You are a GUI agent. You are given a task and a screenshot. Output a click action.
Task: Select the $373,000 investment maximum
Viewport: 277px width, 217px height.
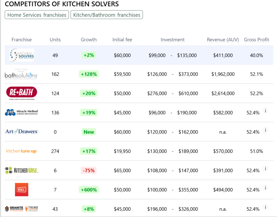[188, 74]
